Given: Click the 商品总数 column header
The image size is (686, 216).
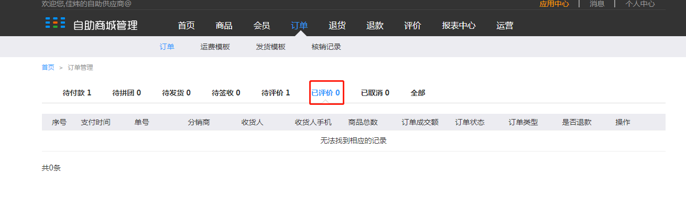Looking at the screenshot, I should (363, 122).
